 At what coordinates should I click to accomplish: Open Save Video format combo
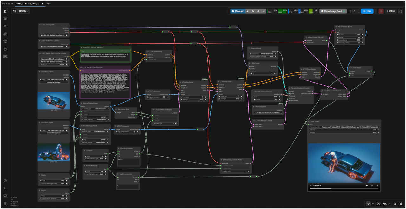pyautogui.click(x=344, y=130)
